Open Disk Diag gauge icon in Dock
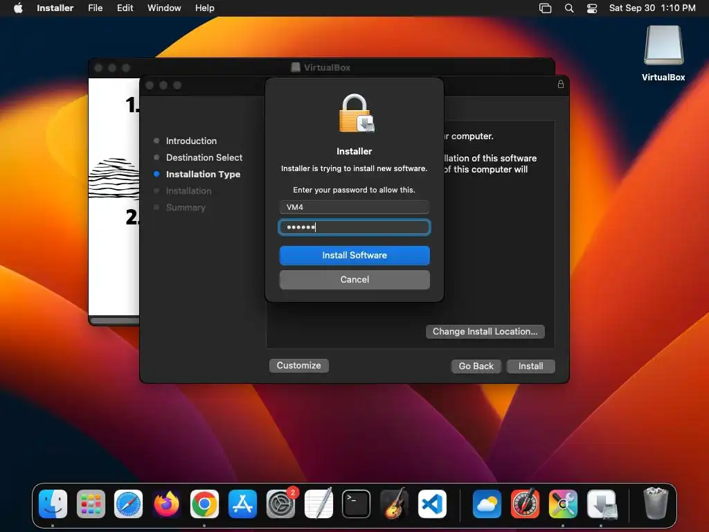The image size is (709, 532). [525, 504]
